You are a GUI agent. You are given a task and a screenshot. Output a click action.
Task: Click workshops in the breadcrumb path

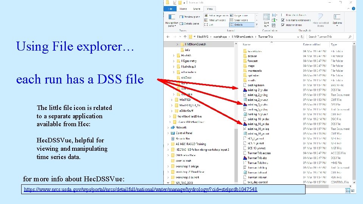(x=220, y=37)
